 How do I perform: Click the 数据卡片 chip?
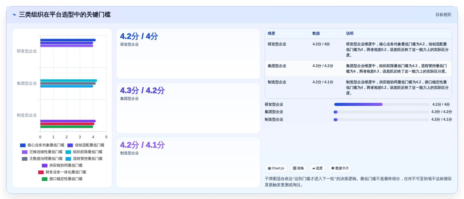click(340, 168)
